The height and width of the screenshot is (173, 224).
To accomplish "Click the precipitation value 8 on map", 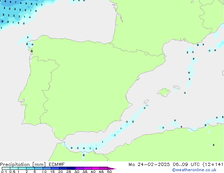I will coord(5,1).
